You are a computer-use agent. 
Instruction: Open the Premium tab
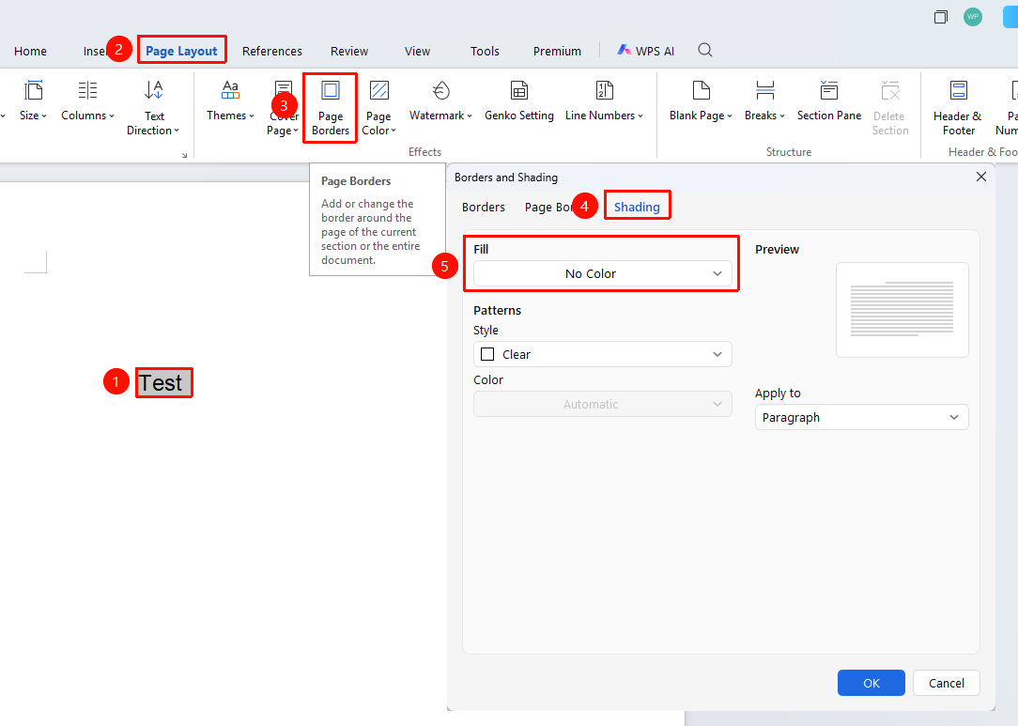[557, 52]
